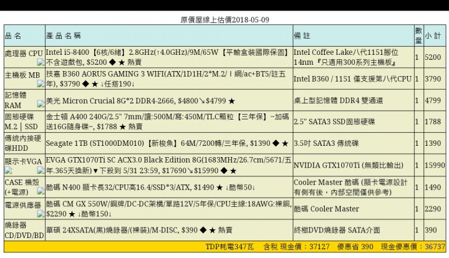Click the 金士頓 A400 240G SSD product

point(168,122)
